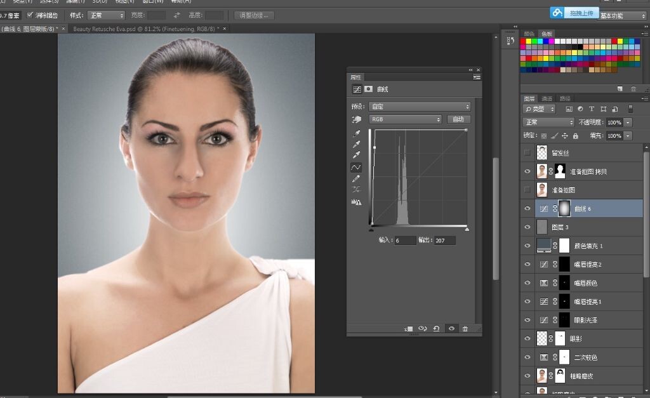Show the hidden 准备抠图 layer
This screenshot has width=650, height=398.
click(x=527, y=190)
